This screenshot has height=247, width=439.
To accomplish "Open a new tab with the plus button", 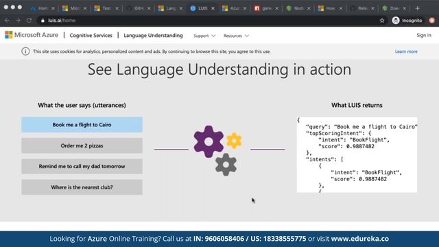I will pyautogui.click(x=417, y=8).
